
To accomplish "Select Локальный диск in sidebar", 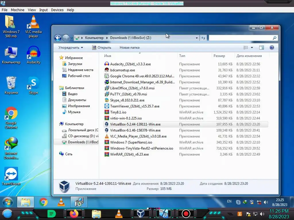I will (80, 130).
